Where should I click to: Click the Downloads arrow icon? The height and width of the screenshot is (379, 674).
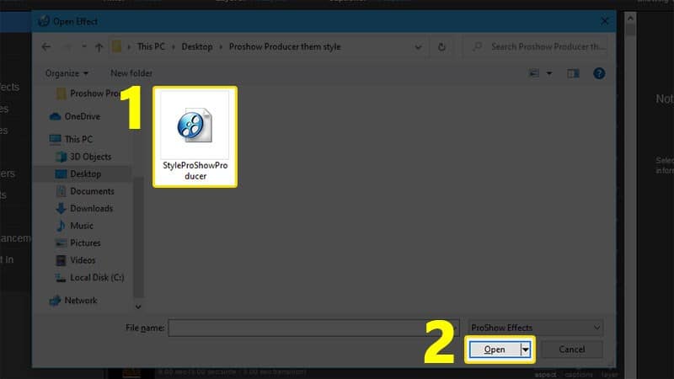pyautogui.click(x=61, y=208)
